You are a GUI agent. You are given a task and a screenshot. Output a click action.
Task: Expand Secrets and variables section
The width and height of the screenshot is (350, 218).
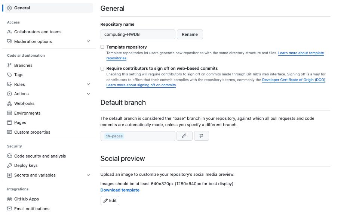(88, 175)
